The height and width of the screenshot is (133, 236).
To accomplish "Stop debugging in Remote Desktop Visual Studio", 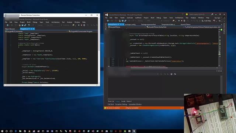I will coord(81,25).
